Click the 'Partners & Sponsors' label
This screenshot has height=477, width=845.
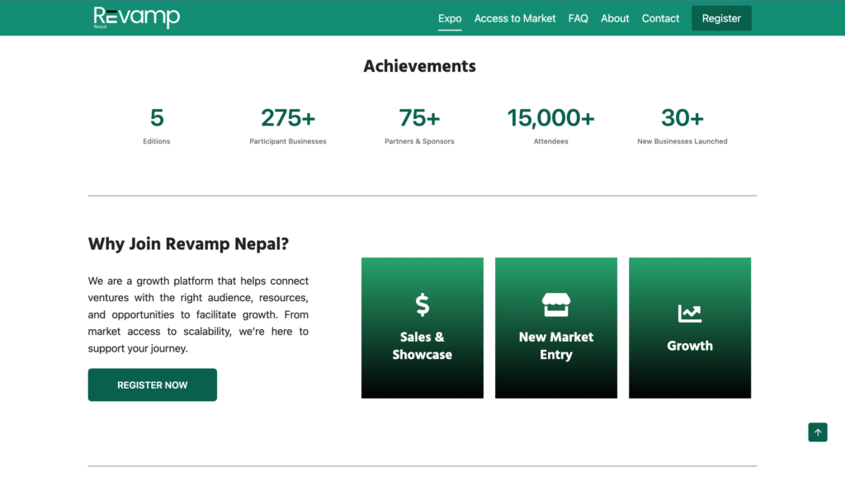(x=419, y=141)
